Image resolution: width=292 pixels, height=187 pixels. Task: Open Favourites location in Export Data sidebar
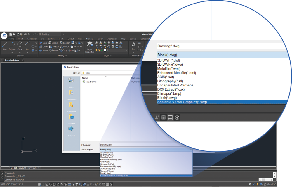pyautogui.click(x=72, y=107)
